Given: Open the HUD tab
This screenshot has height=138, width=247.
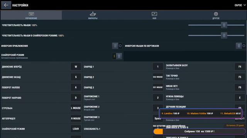Looking at the screenshot, I should pos(154,15).
